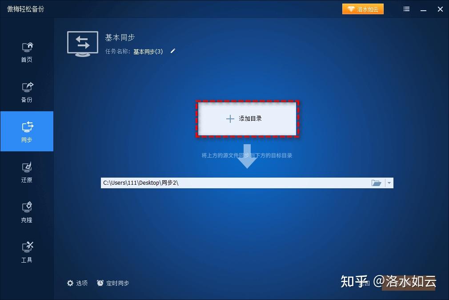This screenshot has height=300, width=449.
Task: Minimize the 傲梅轻松备份 window
Action: pos(424,9)
